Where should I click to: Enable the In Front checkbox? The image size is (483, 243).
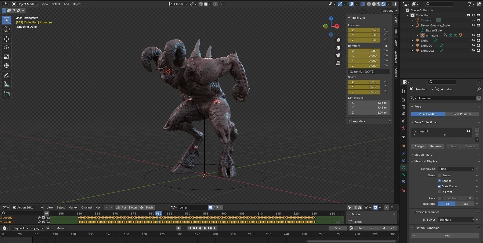click(x=439, y=192)
